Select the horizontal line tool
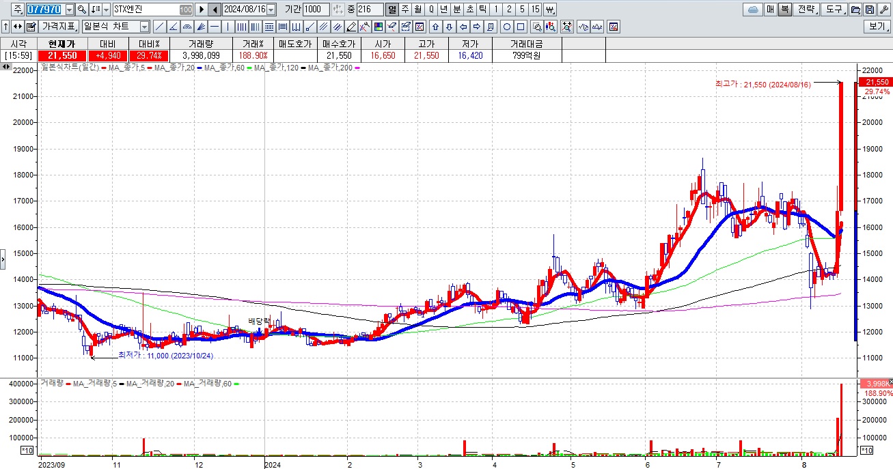 point(215,27)
